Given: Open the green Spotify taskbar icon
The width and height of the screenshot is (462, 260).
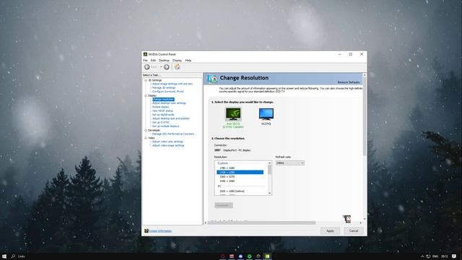Looking at the screenshot, I should point(249,256).
